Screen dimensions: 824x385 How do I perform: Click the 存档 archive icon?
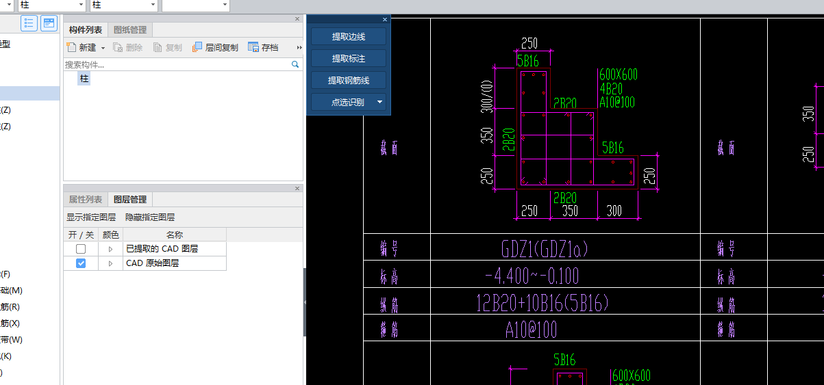coord(253,48)
